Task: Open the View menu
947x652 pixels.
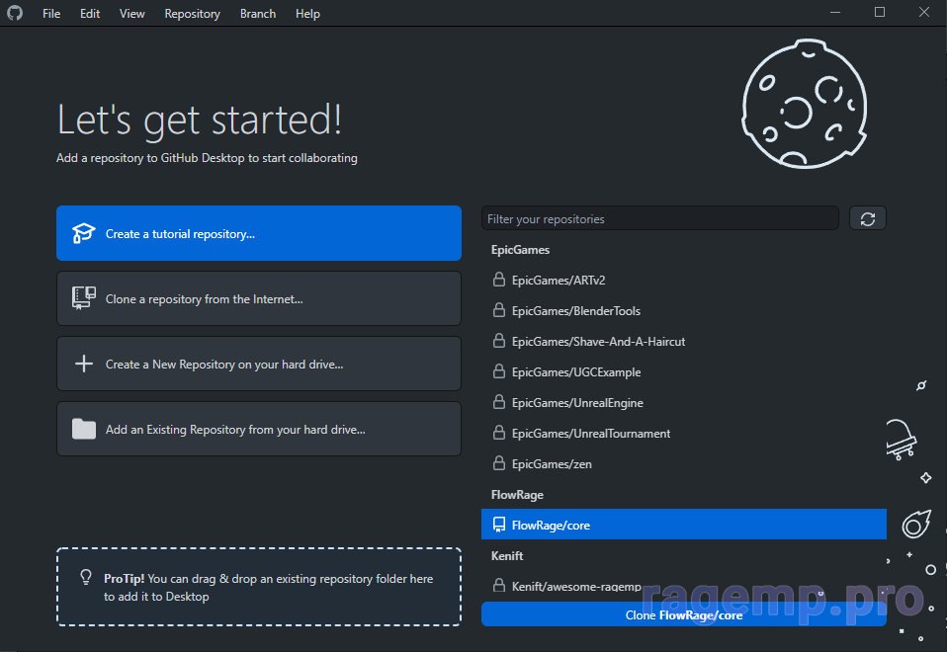Action: [131, 13]
